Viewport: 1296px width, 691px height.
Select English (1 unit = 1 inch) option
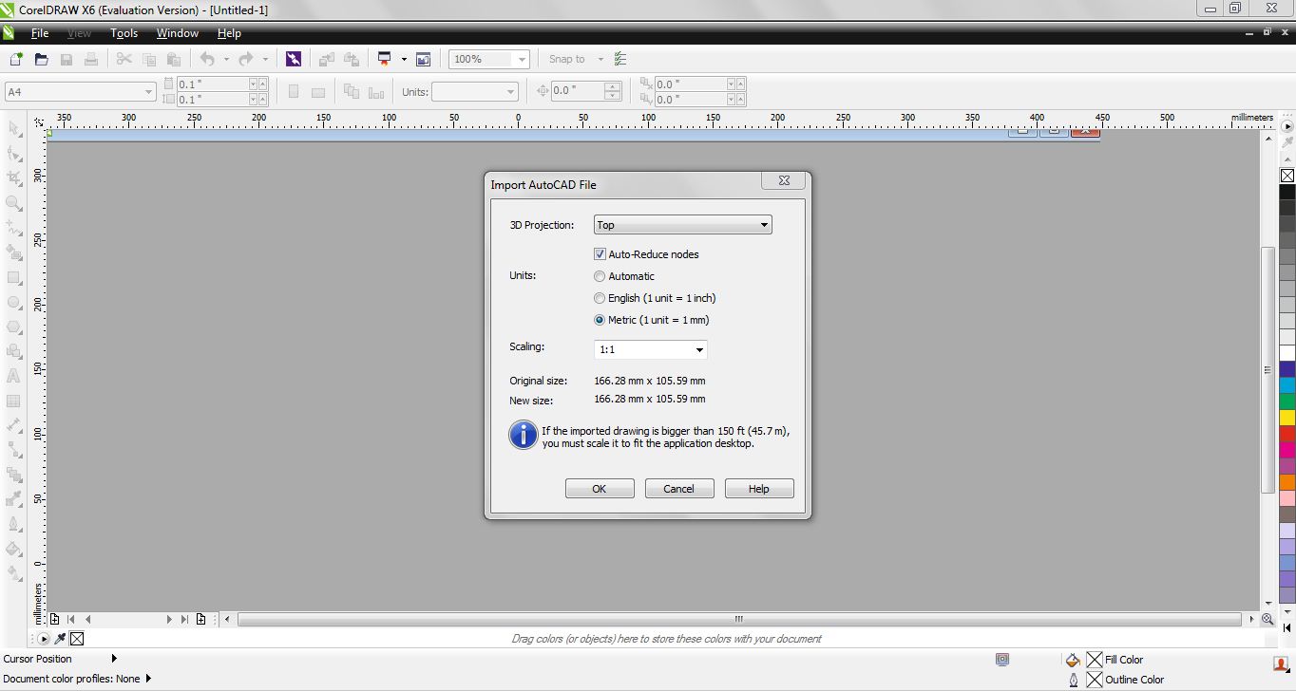655,298
